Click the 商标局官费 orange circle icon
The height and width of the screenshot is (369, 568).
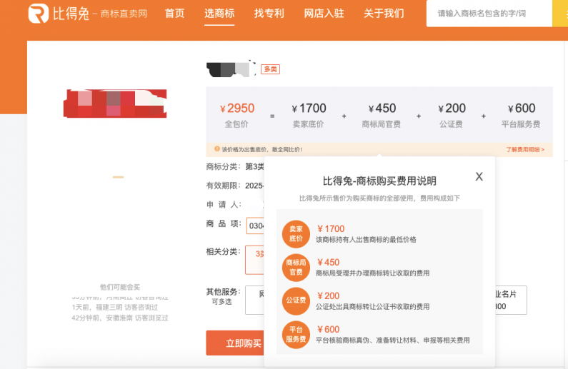tap(296, 268)
